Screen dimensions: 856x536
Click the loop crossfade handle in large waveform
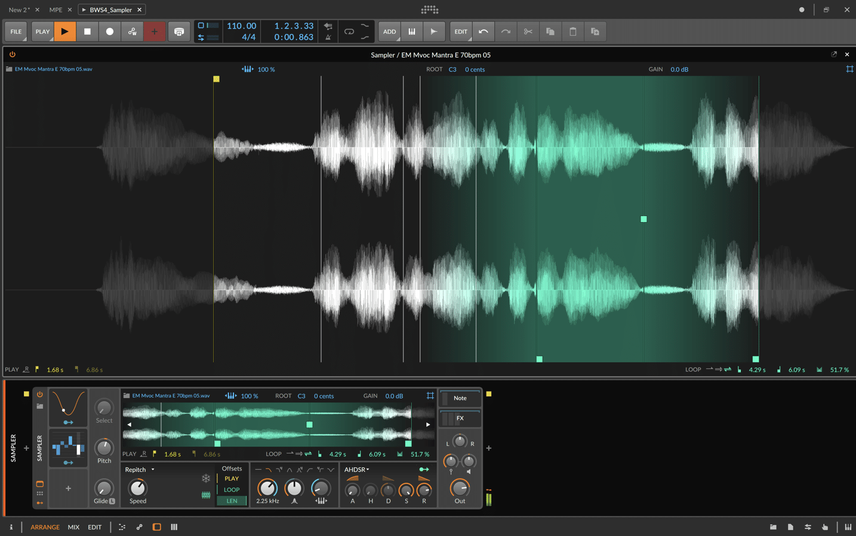(643, 219)
